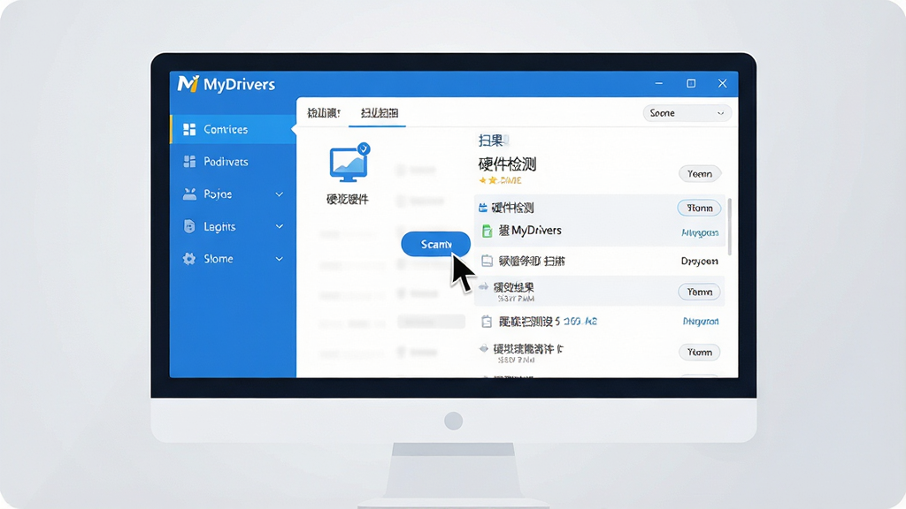This screenshot has height=509, width=906.
Task: Open Podirvats in the sidebar
Action: pos(233,162)
